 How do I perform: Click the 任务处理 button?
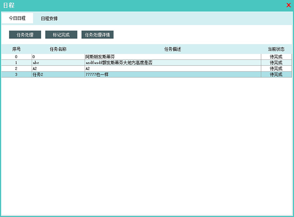(25, 35)
